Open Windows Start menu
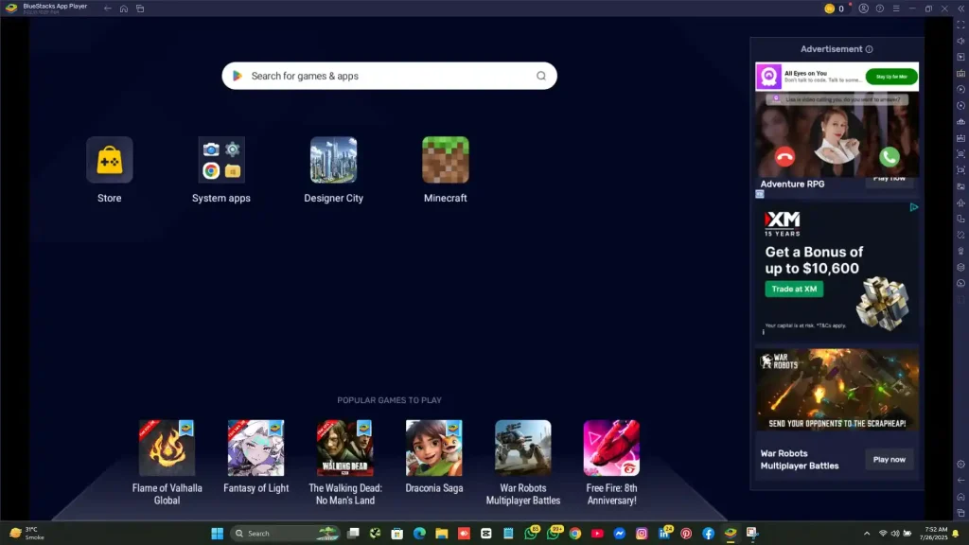 217,534
